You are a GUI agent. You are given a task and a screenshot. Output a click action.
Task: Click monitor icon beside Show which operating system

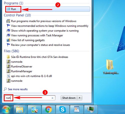coord(8,31)
